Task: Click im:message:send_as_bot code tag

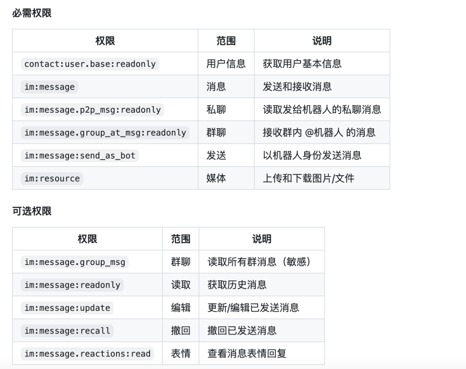Action: (80, 155)
